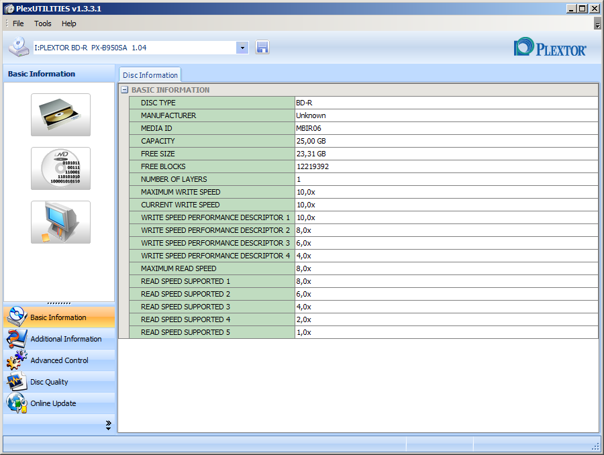Open the toolbar overflow arrow beside menu bar
Image resolution: width=604 pixels, height=455 pixels.
tap(597, 23)
